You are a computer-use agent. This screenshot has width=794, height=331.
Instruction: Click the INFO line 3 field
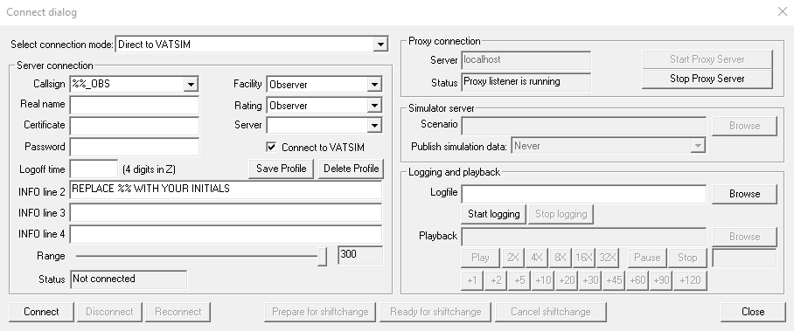tap(226, 212)
